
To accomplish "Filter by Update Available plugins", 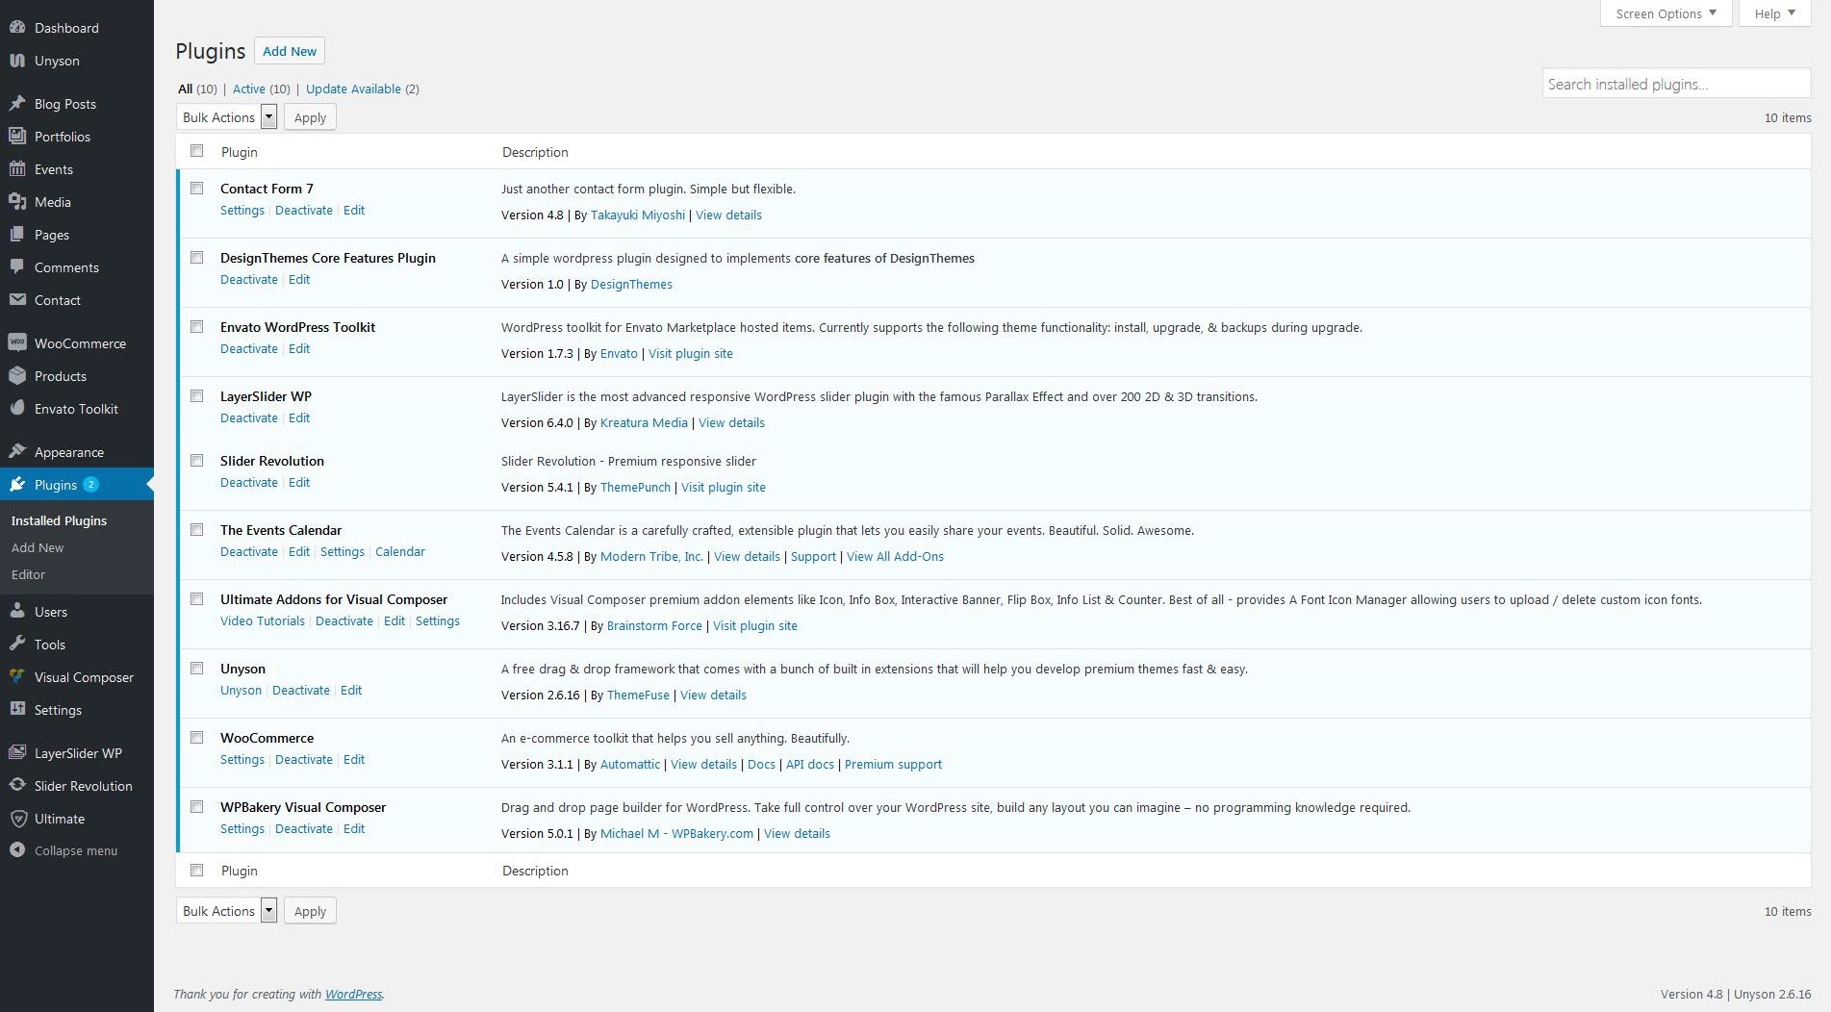I will coord(353,89).
